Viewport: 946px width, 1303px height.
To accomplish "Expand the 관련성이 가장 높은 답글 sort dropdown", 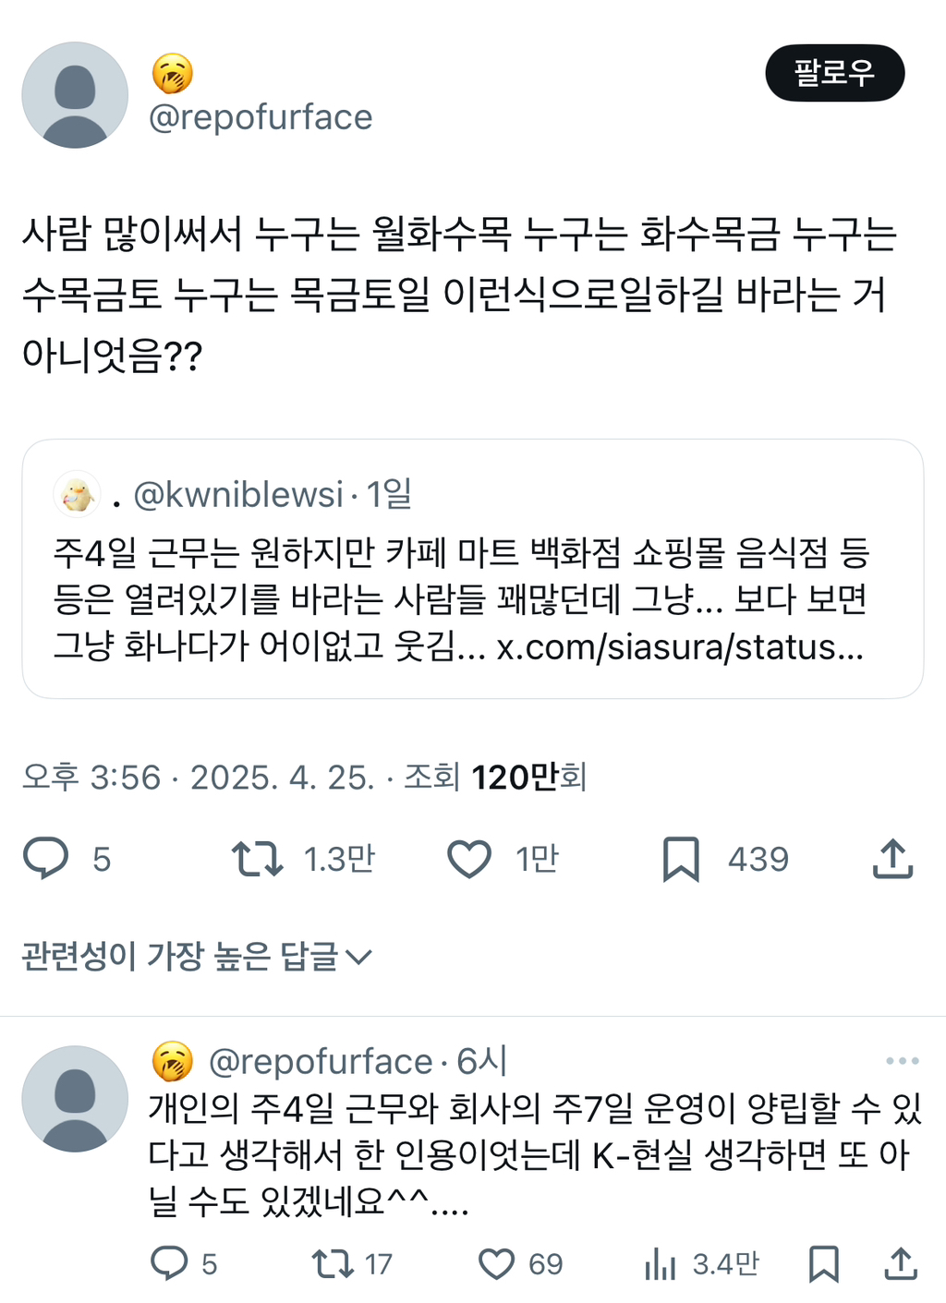I will pos(197,957).
